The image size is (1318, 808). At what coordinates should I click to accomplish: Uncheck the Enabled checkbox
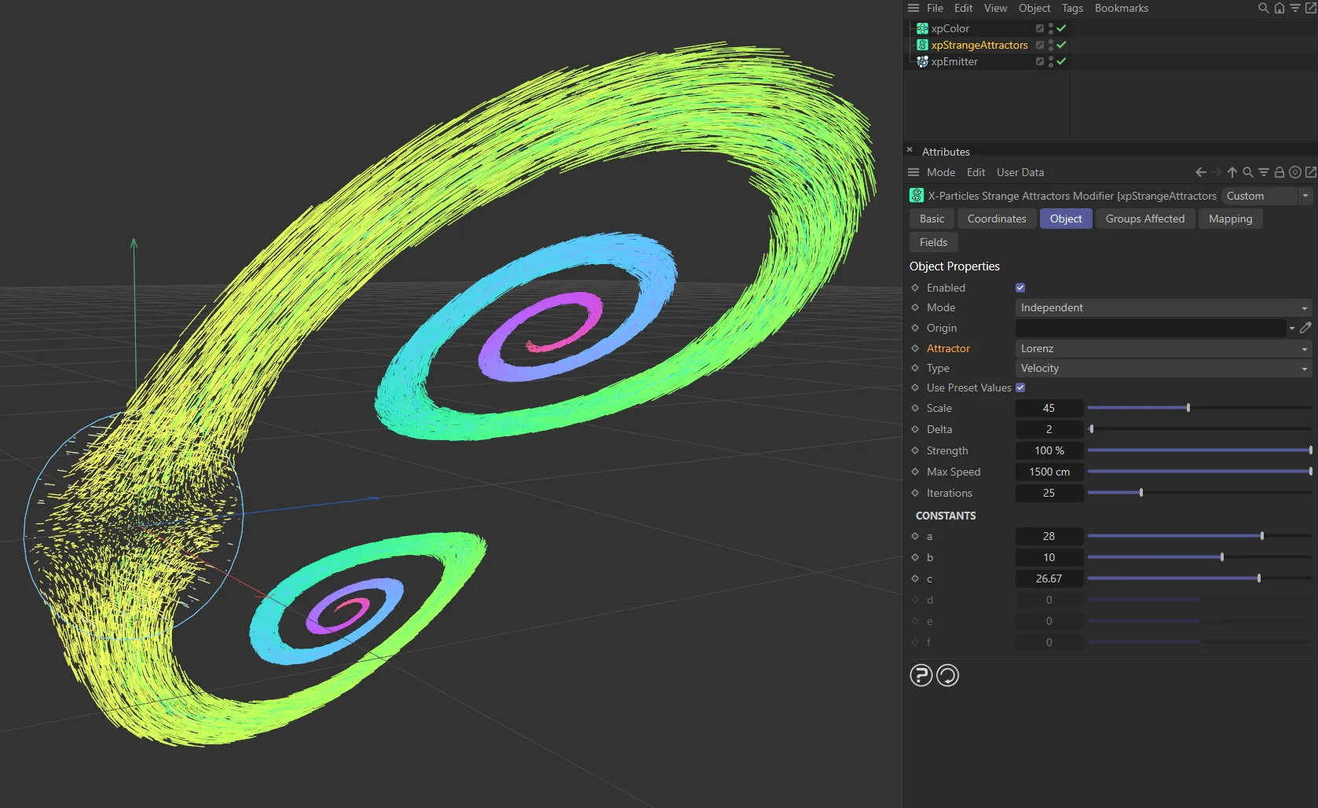click(1020, 288)
